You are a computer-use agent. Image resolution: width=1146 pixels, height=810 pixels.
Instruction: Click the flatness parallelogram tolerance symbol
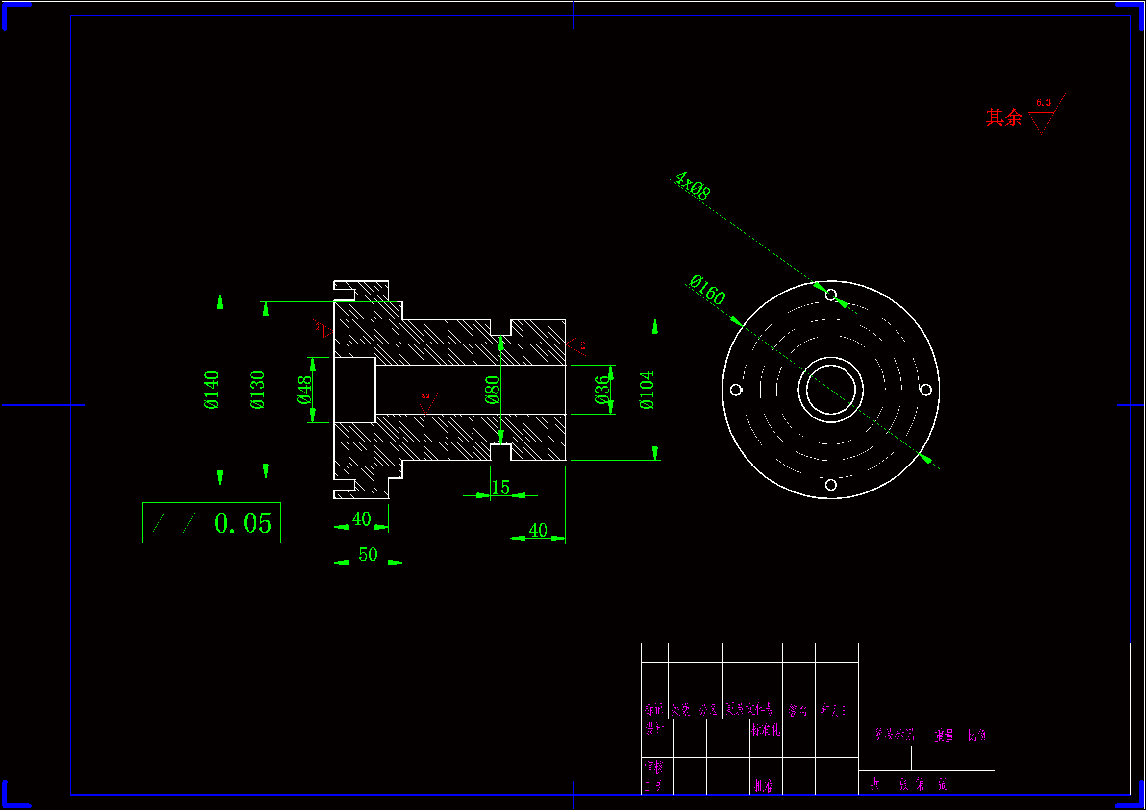(173, 523)
